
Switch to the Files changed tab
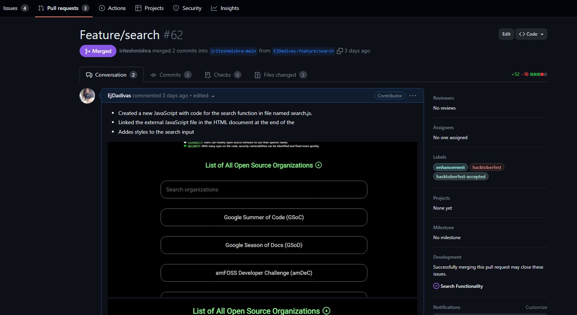click(x=281, y=75)
